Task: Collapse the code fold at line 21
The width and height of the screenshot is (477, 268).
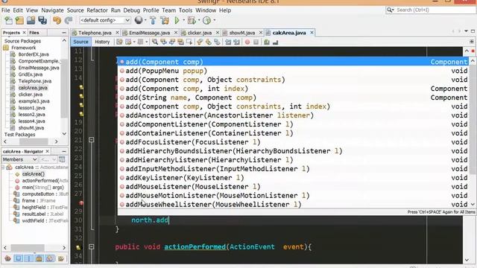Action: point(91,140)
